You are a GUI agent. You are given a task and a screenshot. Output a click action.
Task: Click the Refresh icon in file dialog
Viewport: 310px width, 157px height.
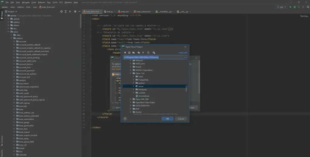(148, 52)
